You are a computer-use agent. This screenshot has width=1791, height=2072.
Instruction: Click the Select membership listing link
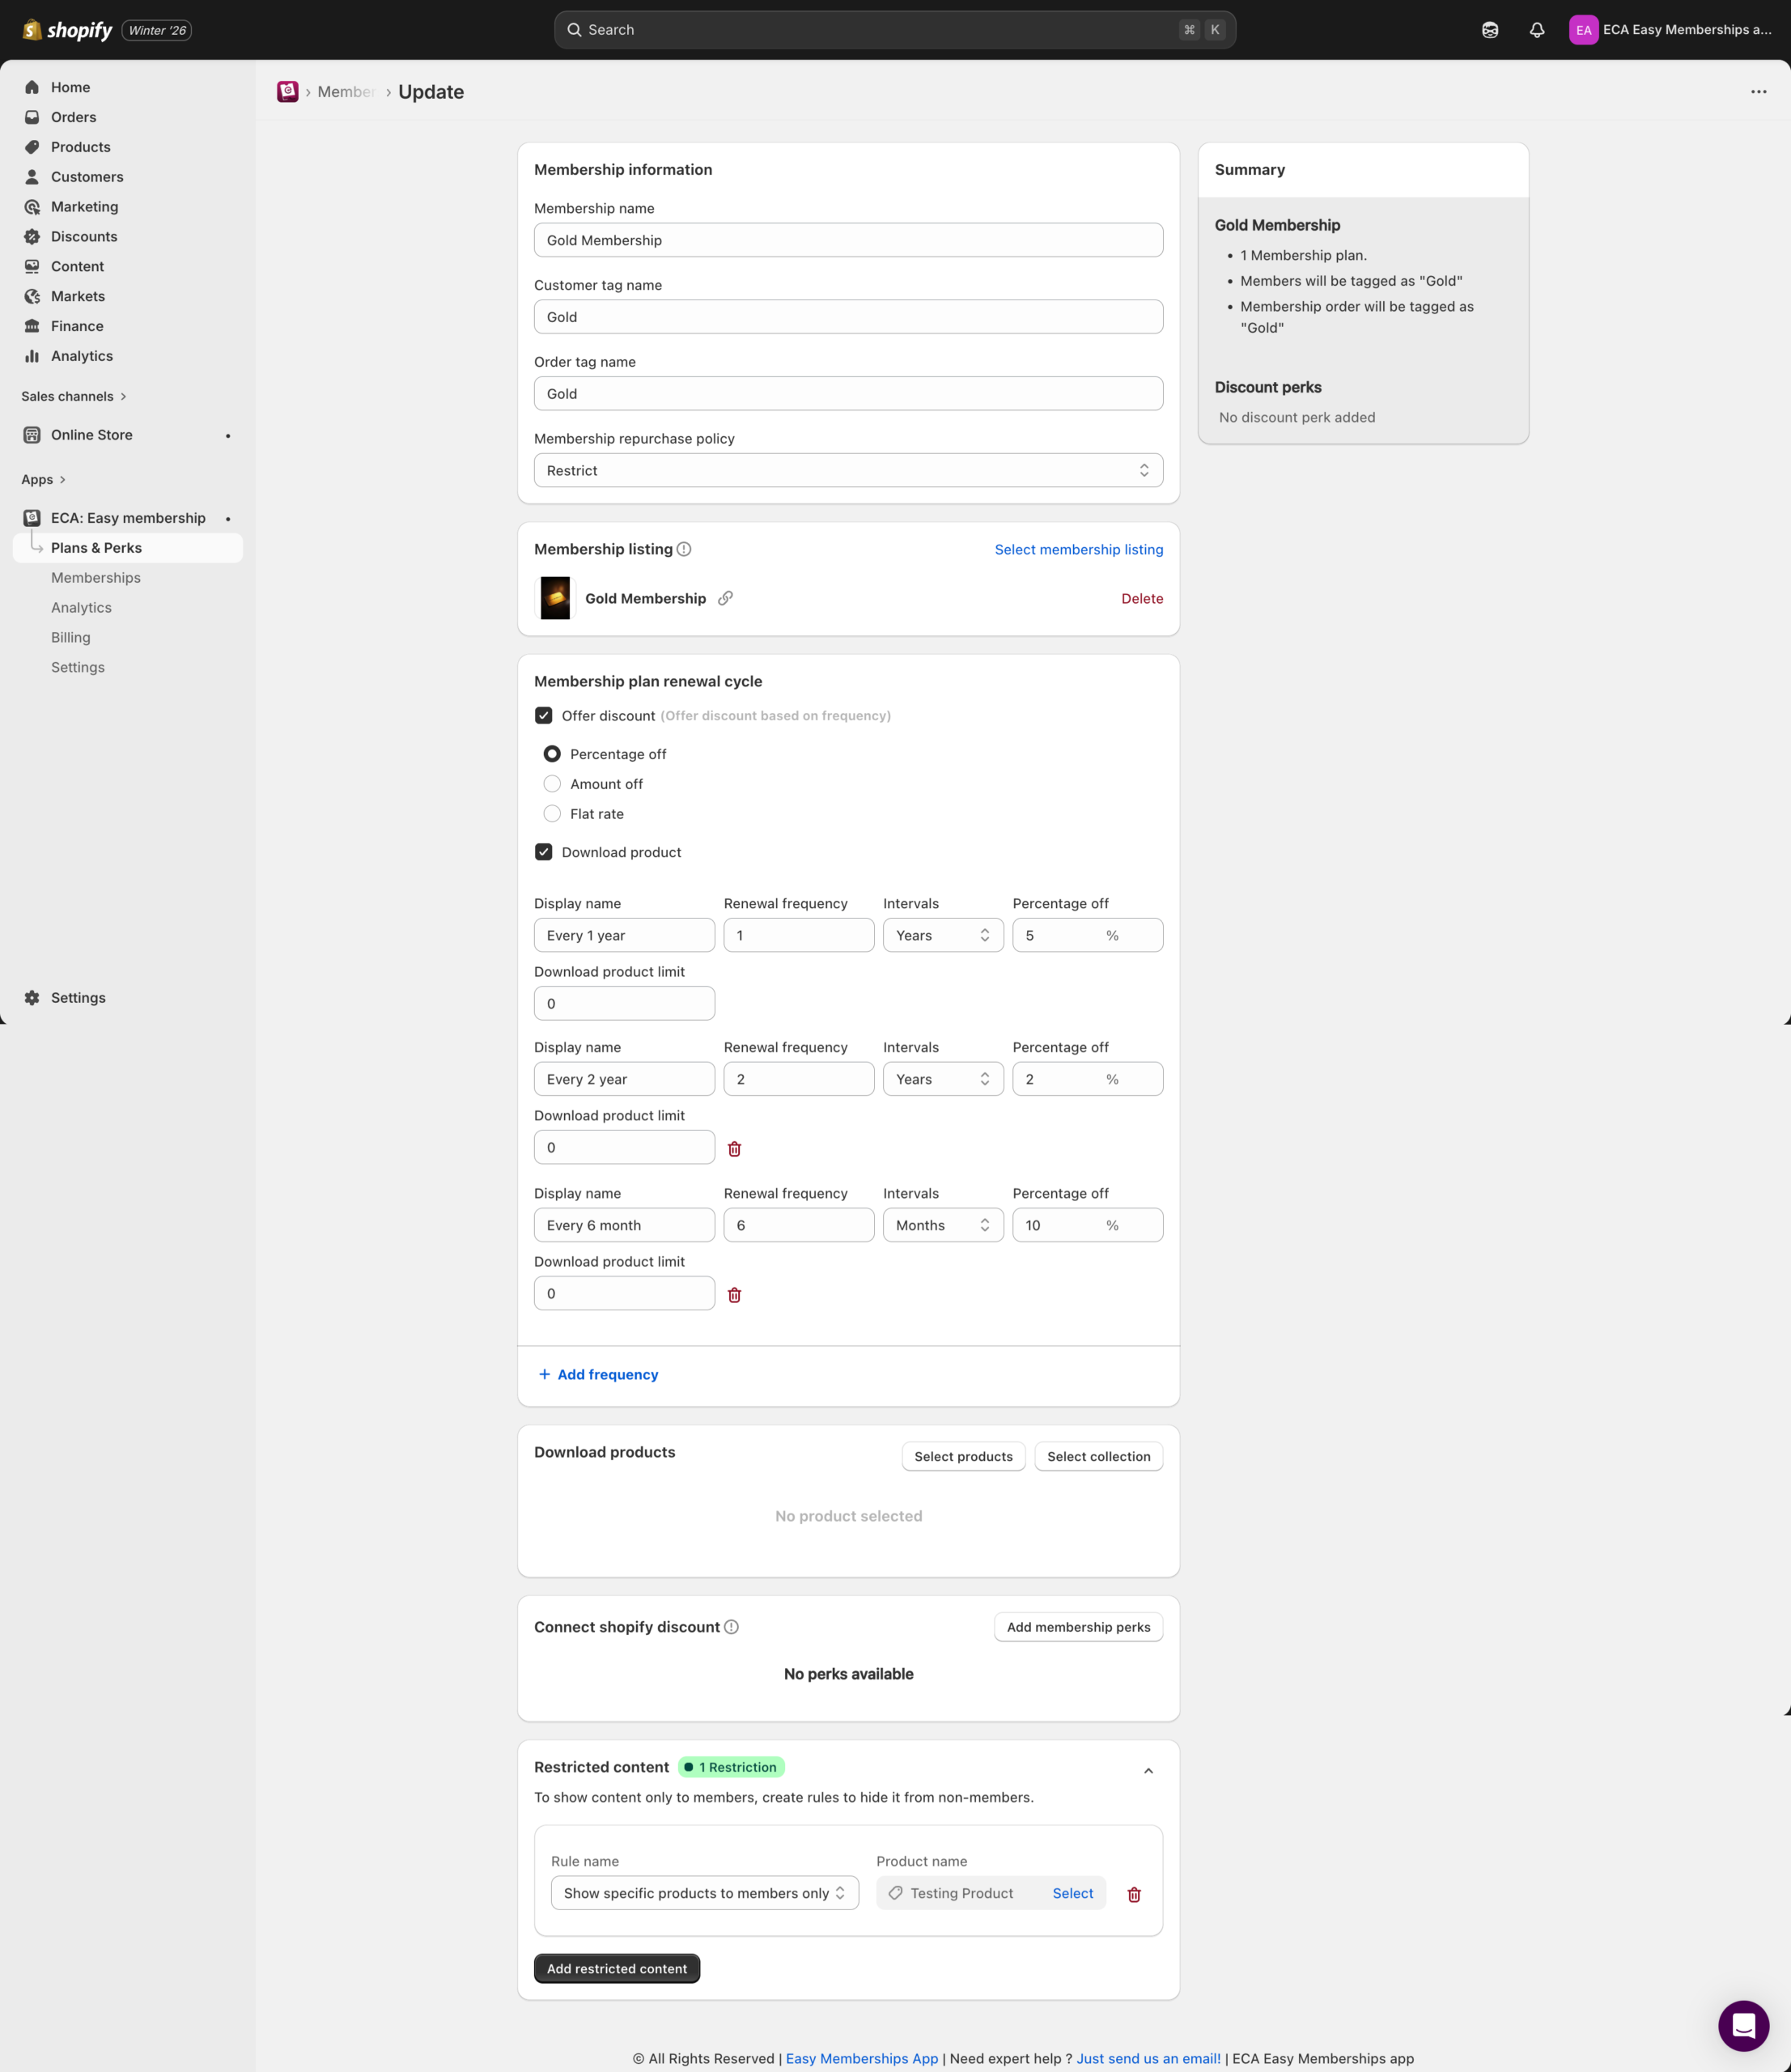1078,549
